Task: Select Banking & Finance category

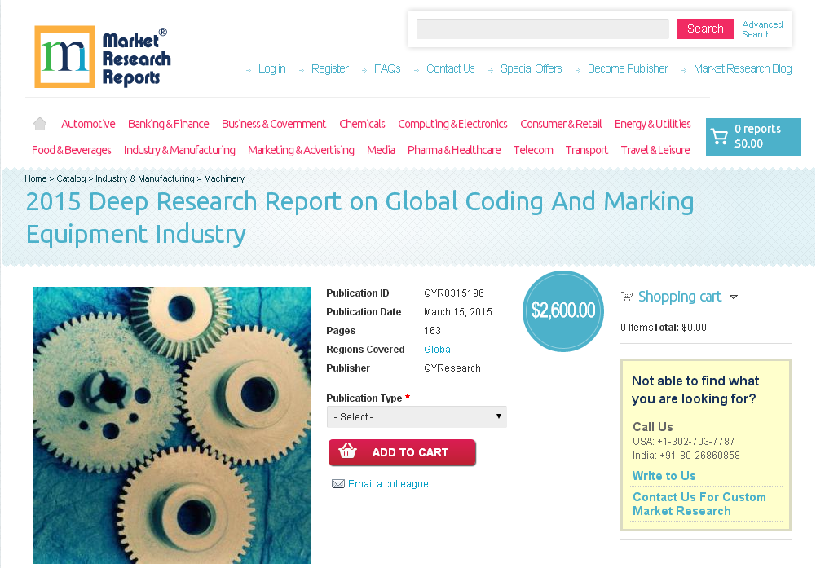Action: coord(168,124)
